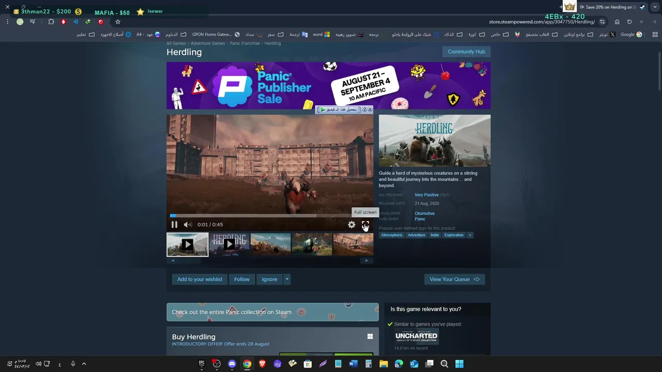This screenshot has width=662, height=372.
Task: Bookmark this page star icon
Action: click(118, 22)
